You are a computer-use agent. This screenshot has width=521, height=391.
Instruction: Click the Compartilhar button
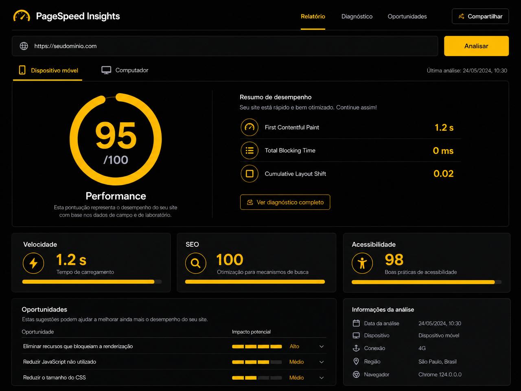480,16
